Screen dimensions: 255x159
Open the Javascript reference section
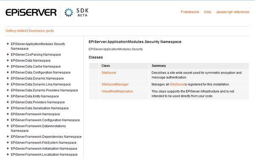pos(232,12)
